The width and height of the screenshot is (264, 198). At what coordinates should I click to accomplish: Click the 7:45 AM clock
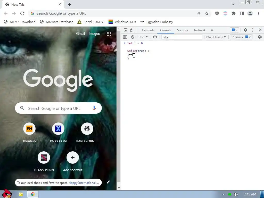[x=250, y=194]
